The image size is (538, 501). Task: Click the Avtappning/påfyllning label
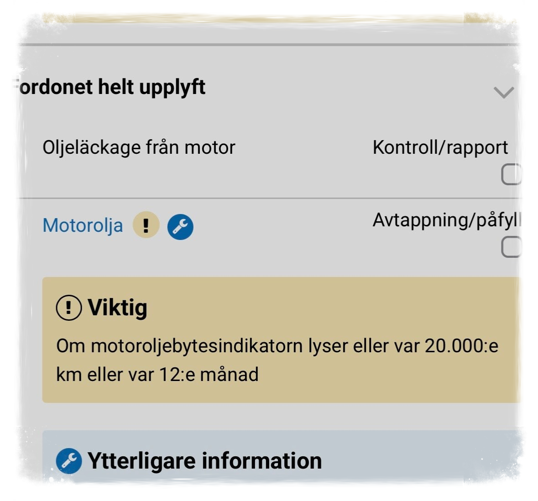[446, 220]
